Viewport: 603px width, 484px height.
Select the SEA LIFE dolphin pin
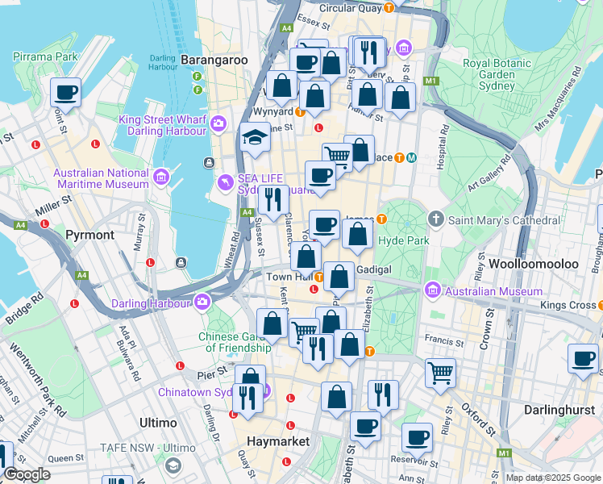click(x=225, y=182)
